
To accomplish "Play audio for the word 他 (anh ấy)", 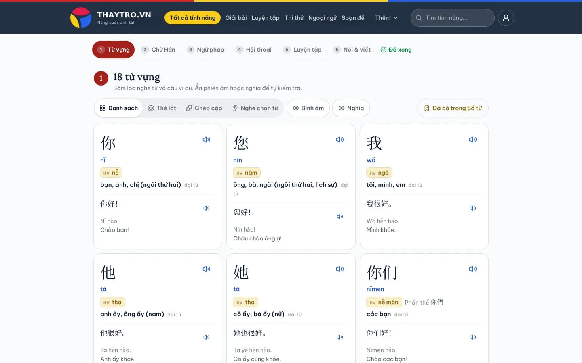I will coord(207,269).
